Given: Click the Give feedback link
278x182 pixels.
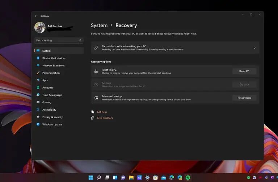Looking at the screenshot, I should click(x=105, y=118).
